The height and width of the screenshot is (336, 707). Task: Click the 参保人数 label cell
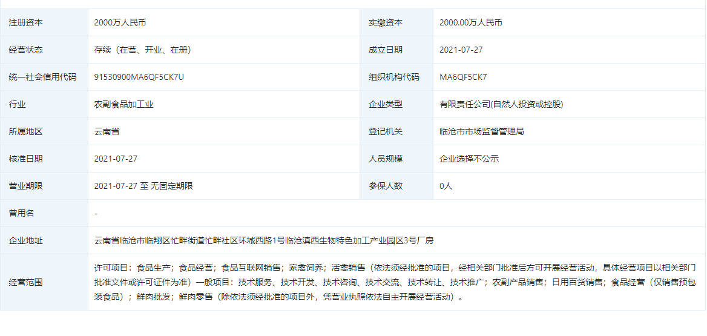click(396, 186)
